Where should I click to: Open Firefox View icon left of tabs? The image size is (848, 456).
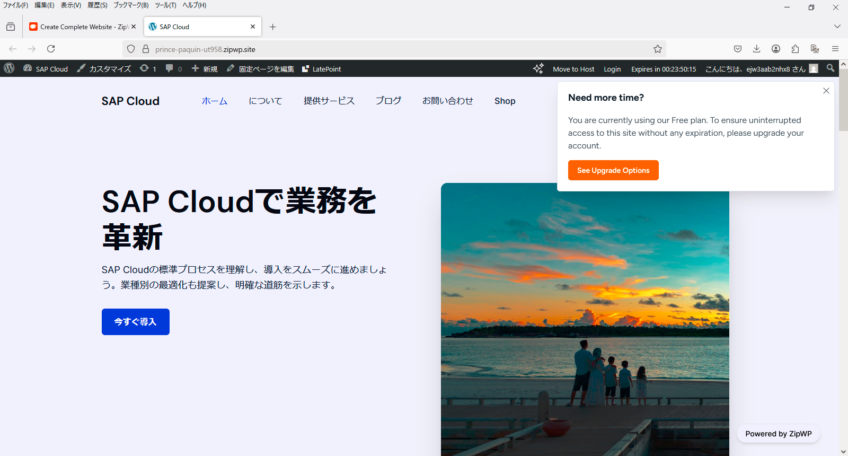pos(11,27)
